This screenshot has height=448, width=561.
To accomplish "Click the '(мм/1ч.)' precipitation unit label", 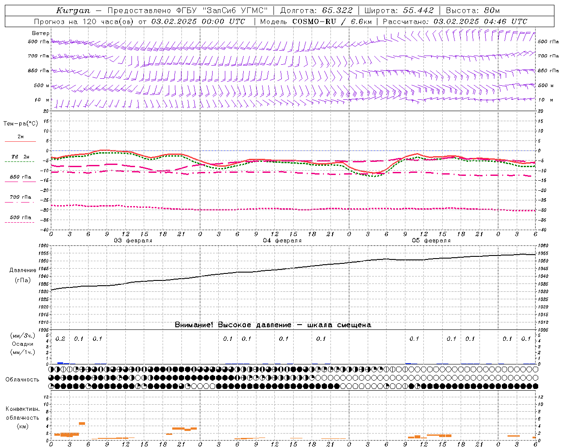I will tap(23, 352).
